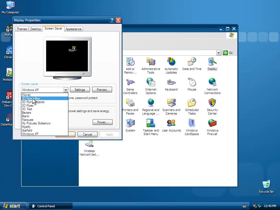This screenshot has width=280, height=210.
Task: Choose Blank screen saver
Action: click(x=45, y=116)
